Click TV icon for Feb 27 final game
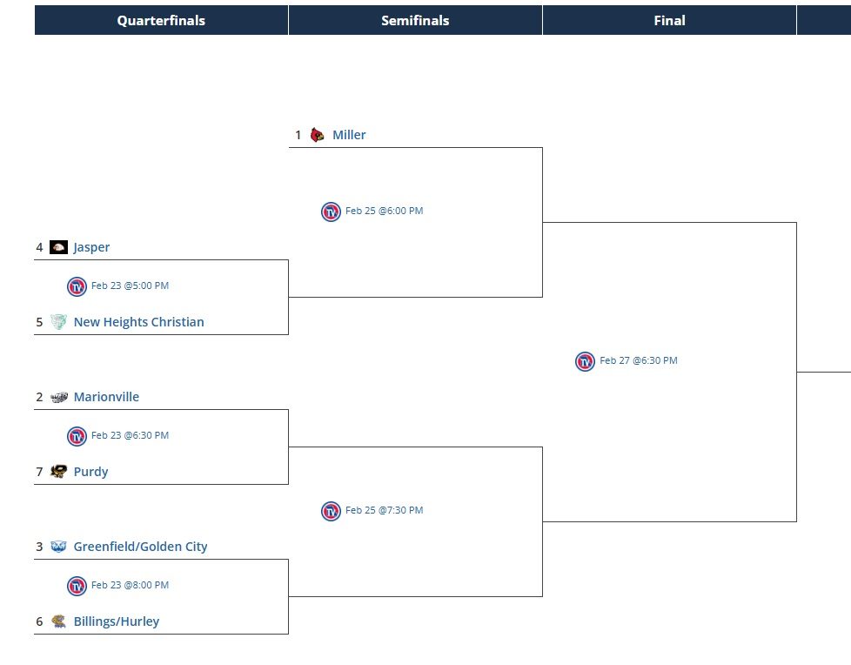Screen dimensions: 851x665 [x=585, y=361]
